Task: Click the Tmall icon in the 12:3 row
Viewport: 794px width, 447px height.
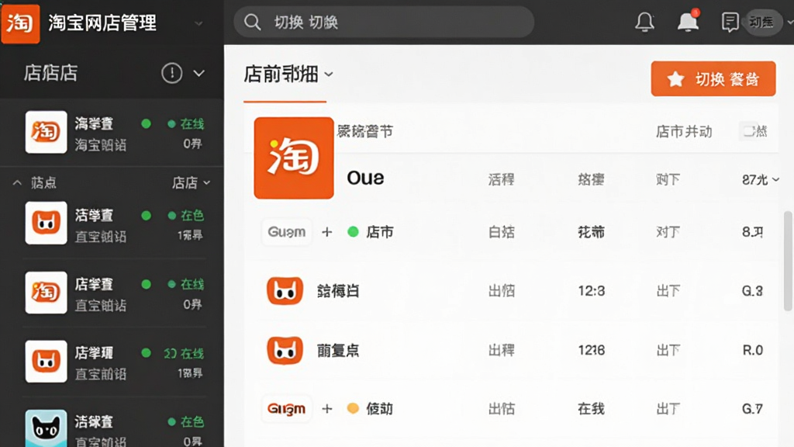Action: pyautogui.click(x=285, y=291)
